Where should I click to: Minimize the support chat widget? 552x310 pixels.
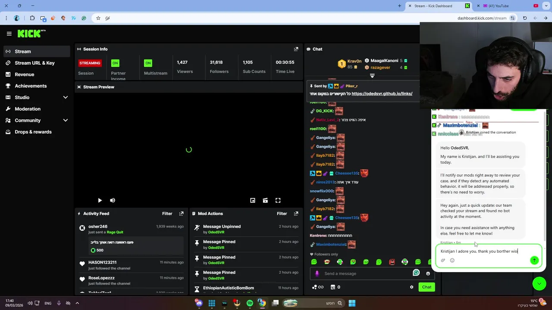point(539,283)
